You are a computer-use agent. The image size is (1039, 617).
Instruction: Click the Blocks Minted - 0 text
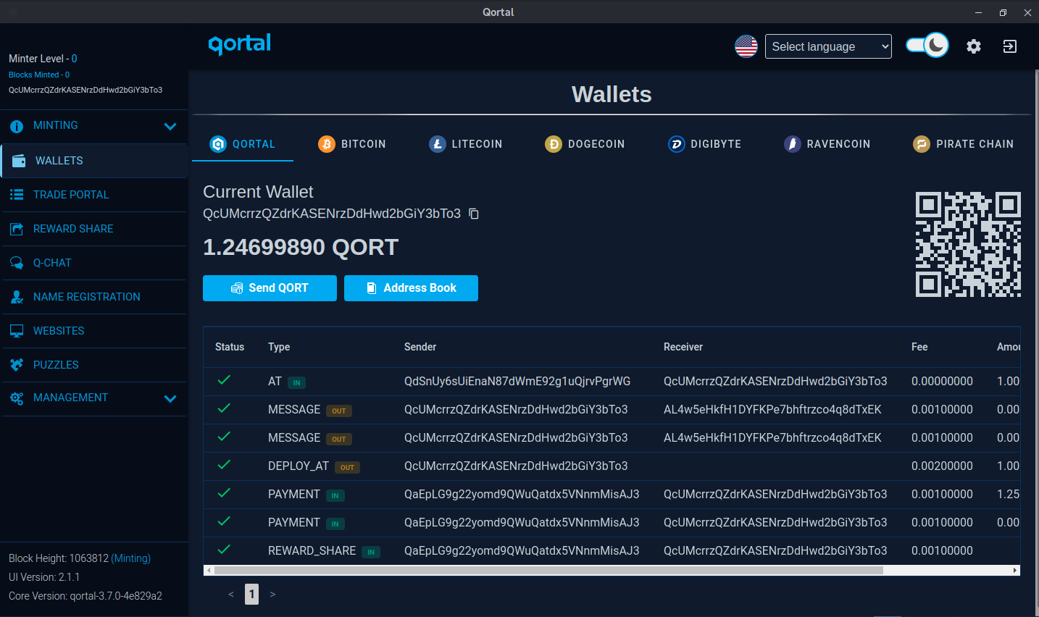click(39, 75)
